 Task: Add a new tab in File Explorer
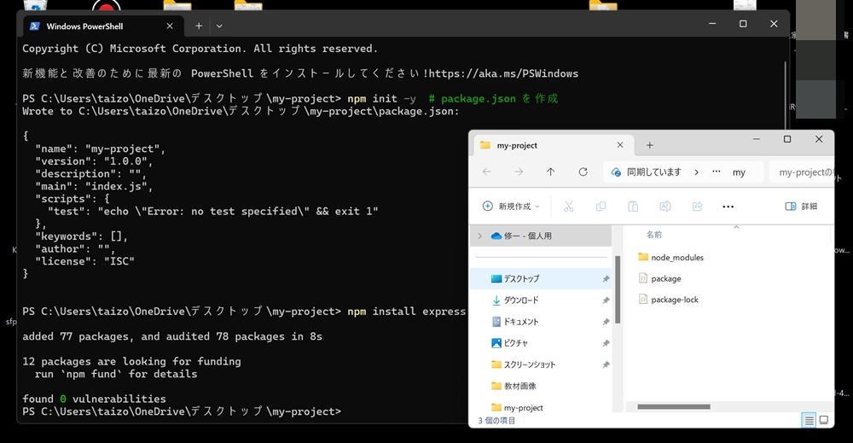coord(649,145)
